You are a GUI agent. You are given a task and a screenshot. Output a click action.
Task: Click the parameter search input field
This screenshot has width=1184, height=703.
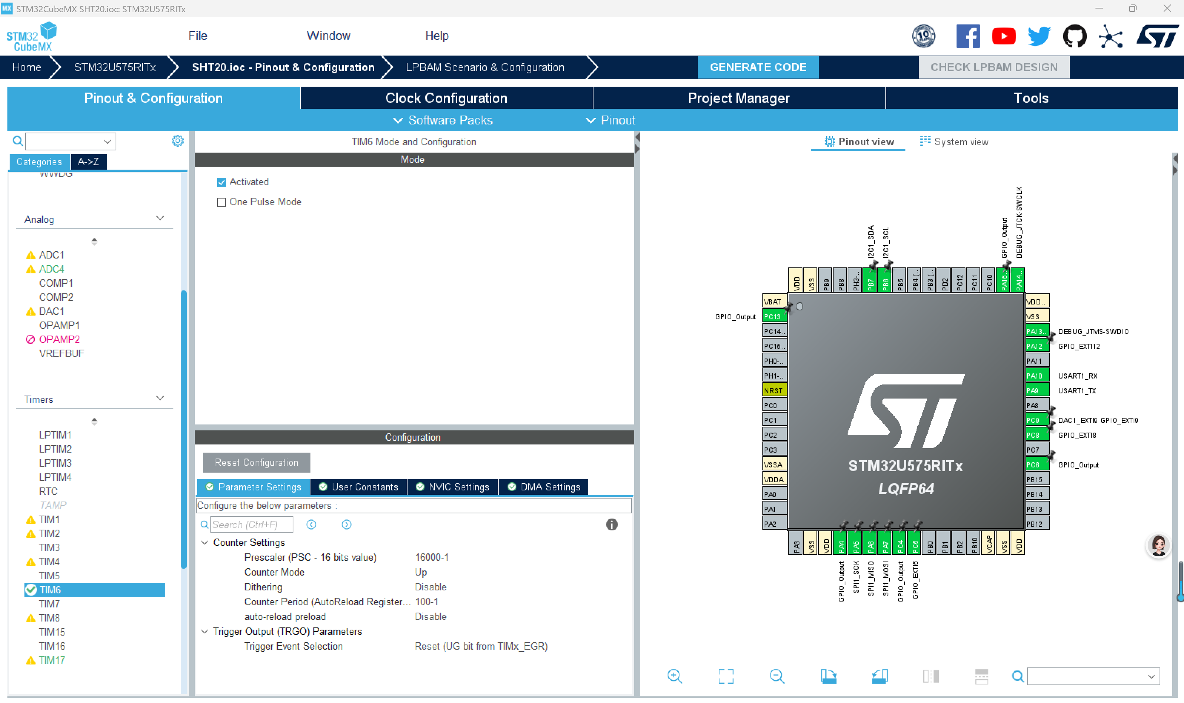(x=251, y=524)
